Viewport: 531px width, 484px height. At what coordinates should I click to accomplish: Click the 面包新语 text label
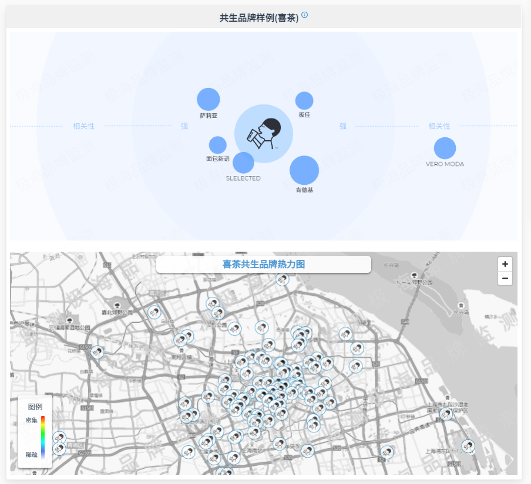coord(218,158)
